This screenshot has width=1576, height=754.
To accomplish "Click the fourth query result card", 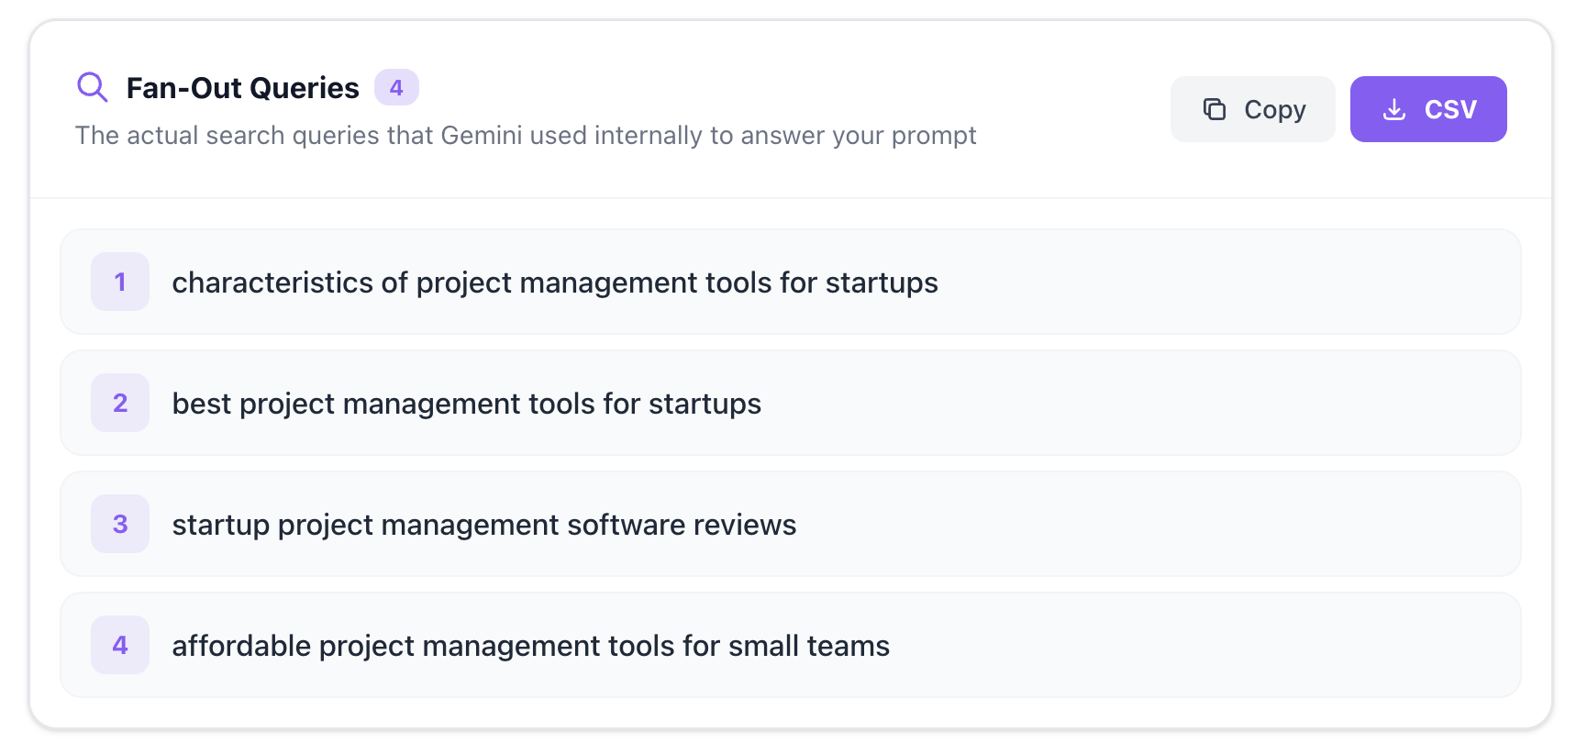I will coord(789,645).
